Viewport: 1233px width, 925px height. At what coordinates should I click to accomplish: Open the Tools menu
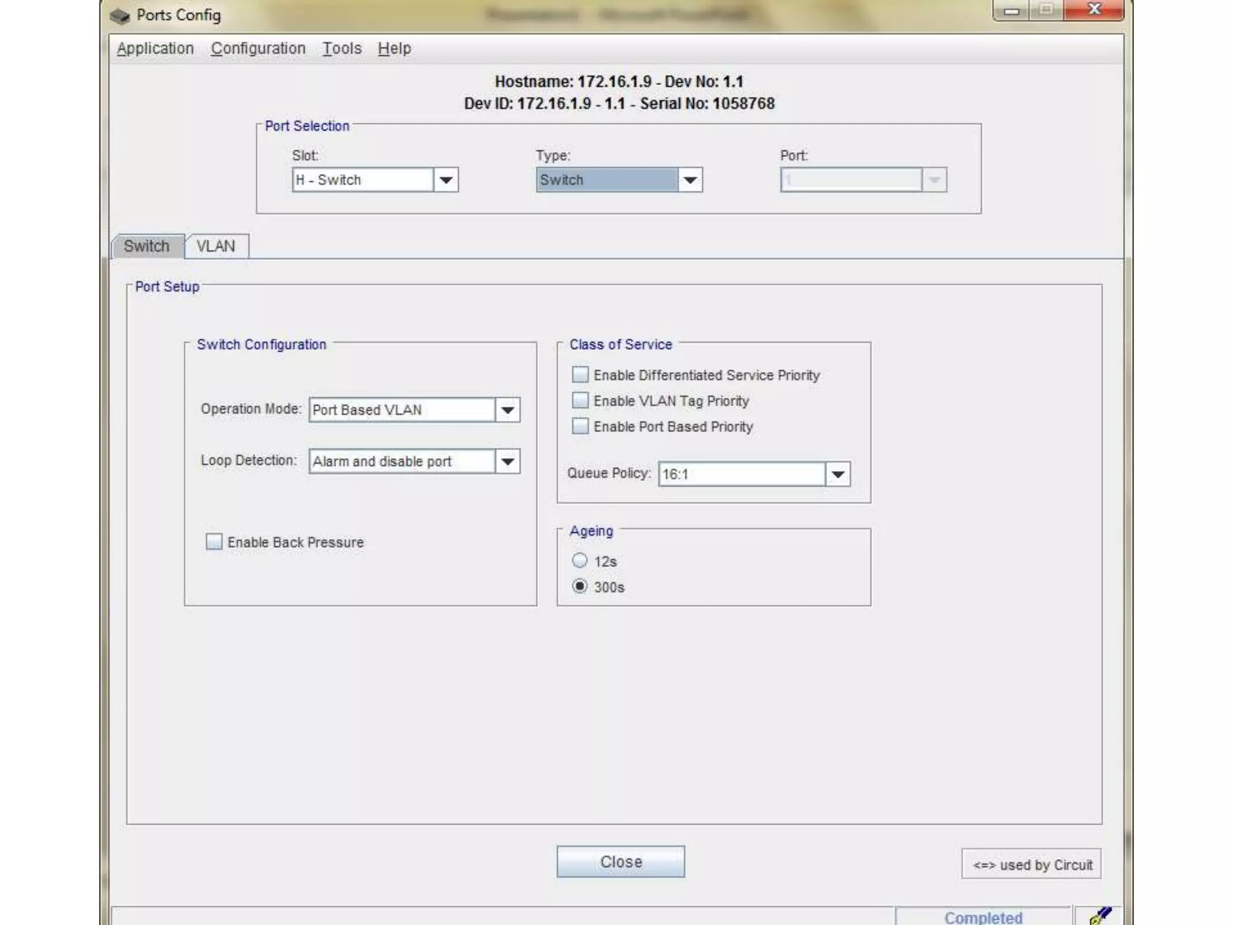(x=341, y=48)
